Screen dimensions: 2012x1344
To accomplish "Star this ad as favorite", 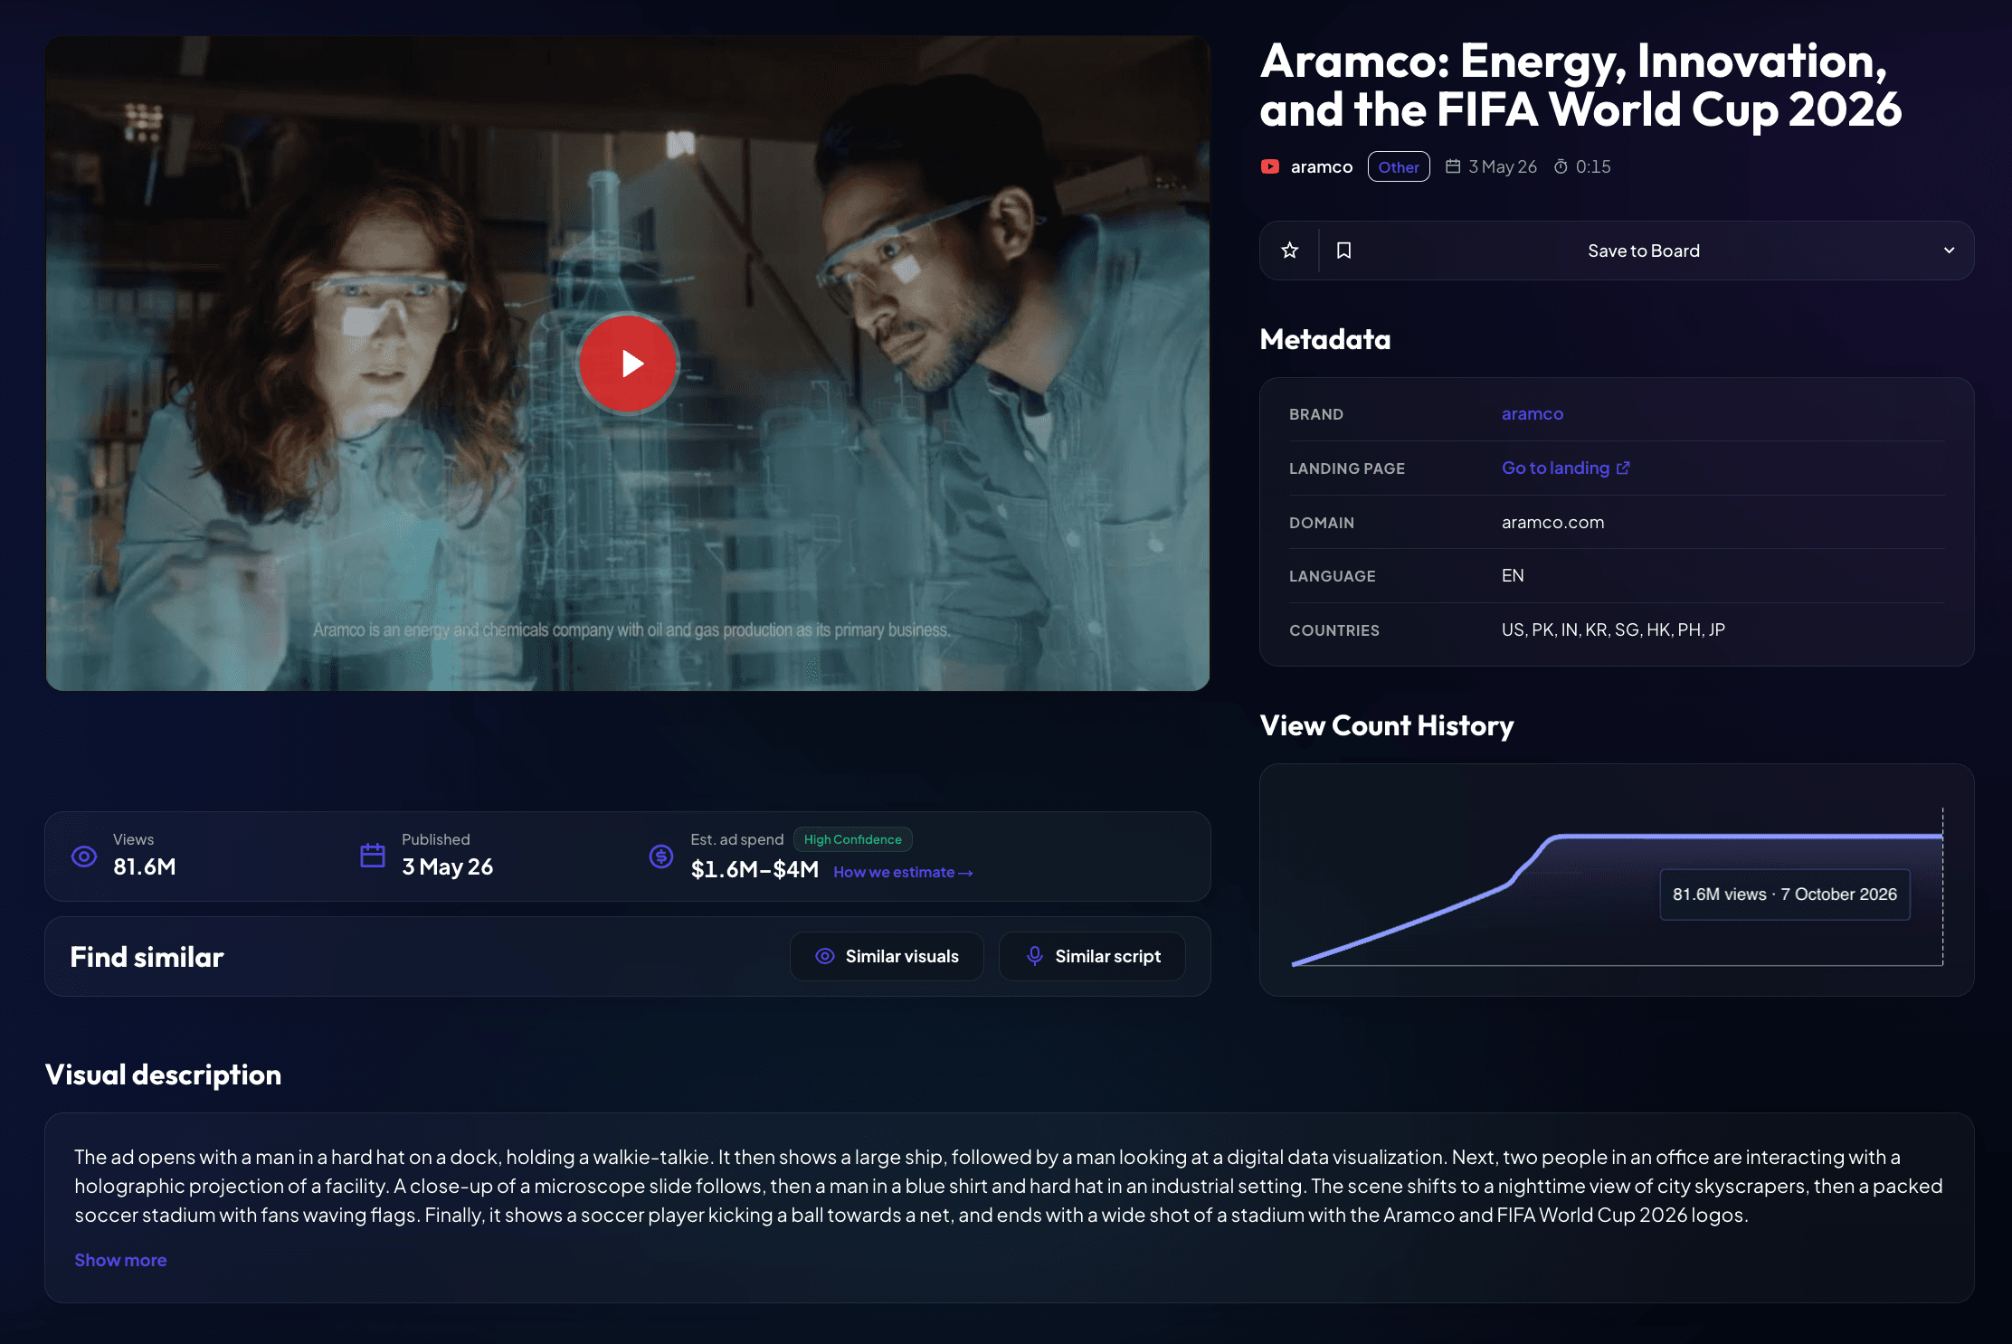I will click(x=1290, y=251).
